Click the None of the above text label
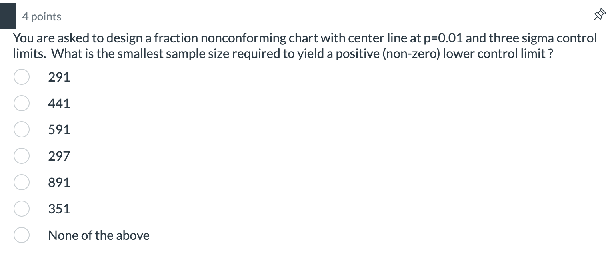 point(98,235)
